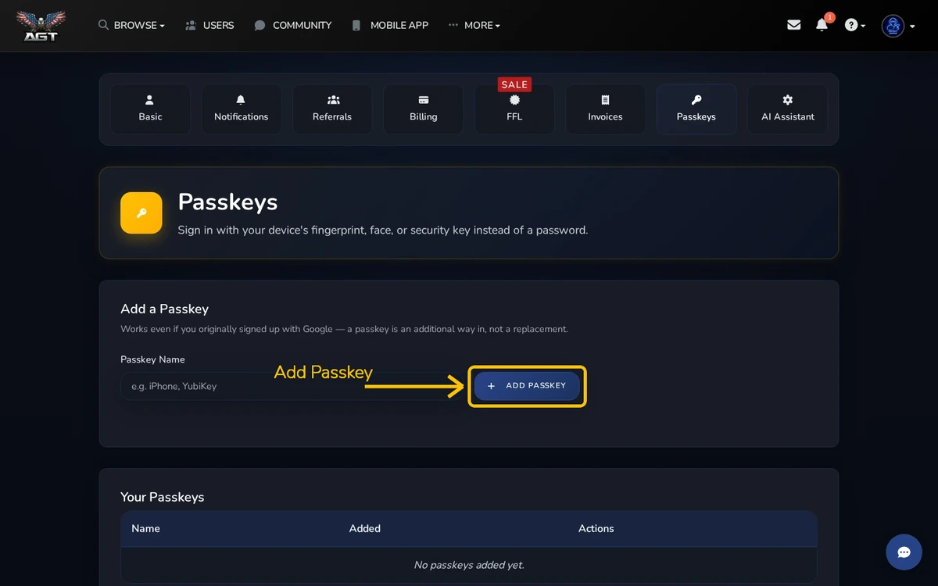This screenshot has width=938, height=586.
Task: Open the mail envelope icon
Action: pyautogui.click(x=794, y=25)
